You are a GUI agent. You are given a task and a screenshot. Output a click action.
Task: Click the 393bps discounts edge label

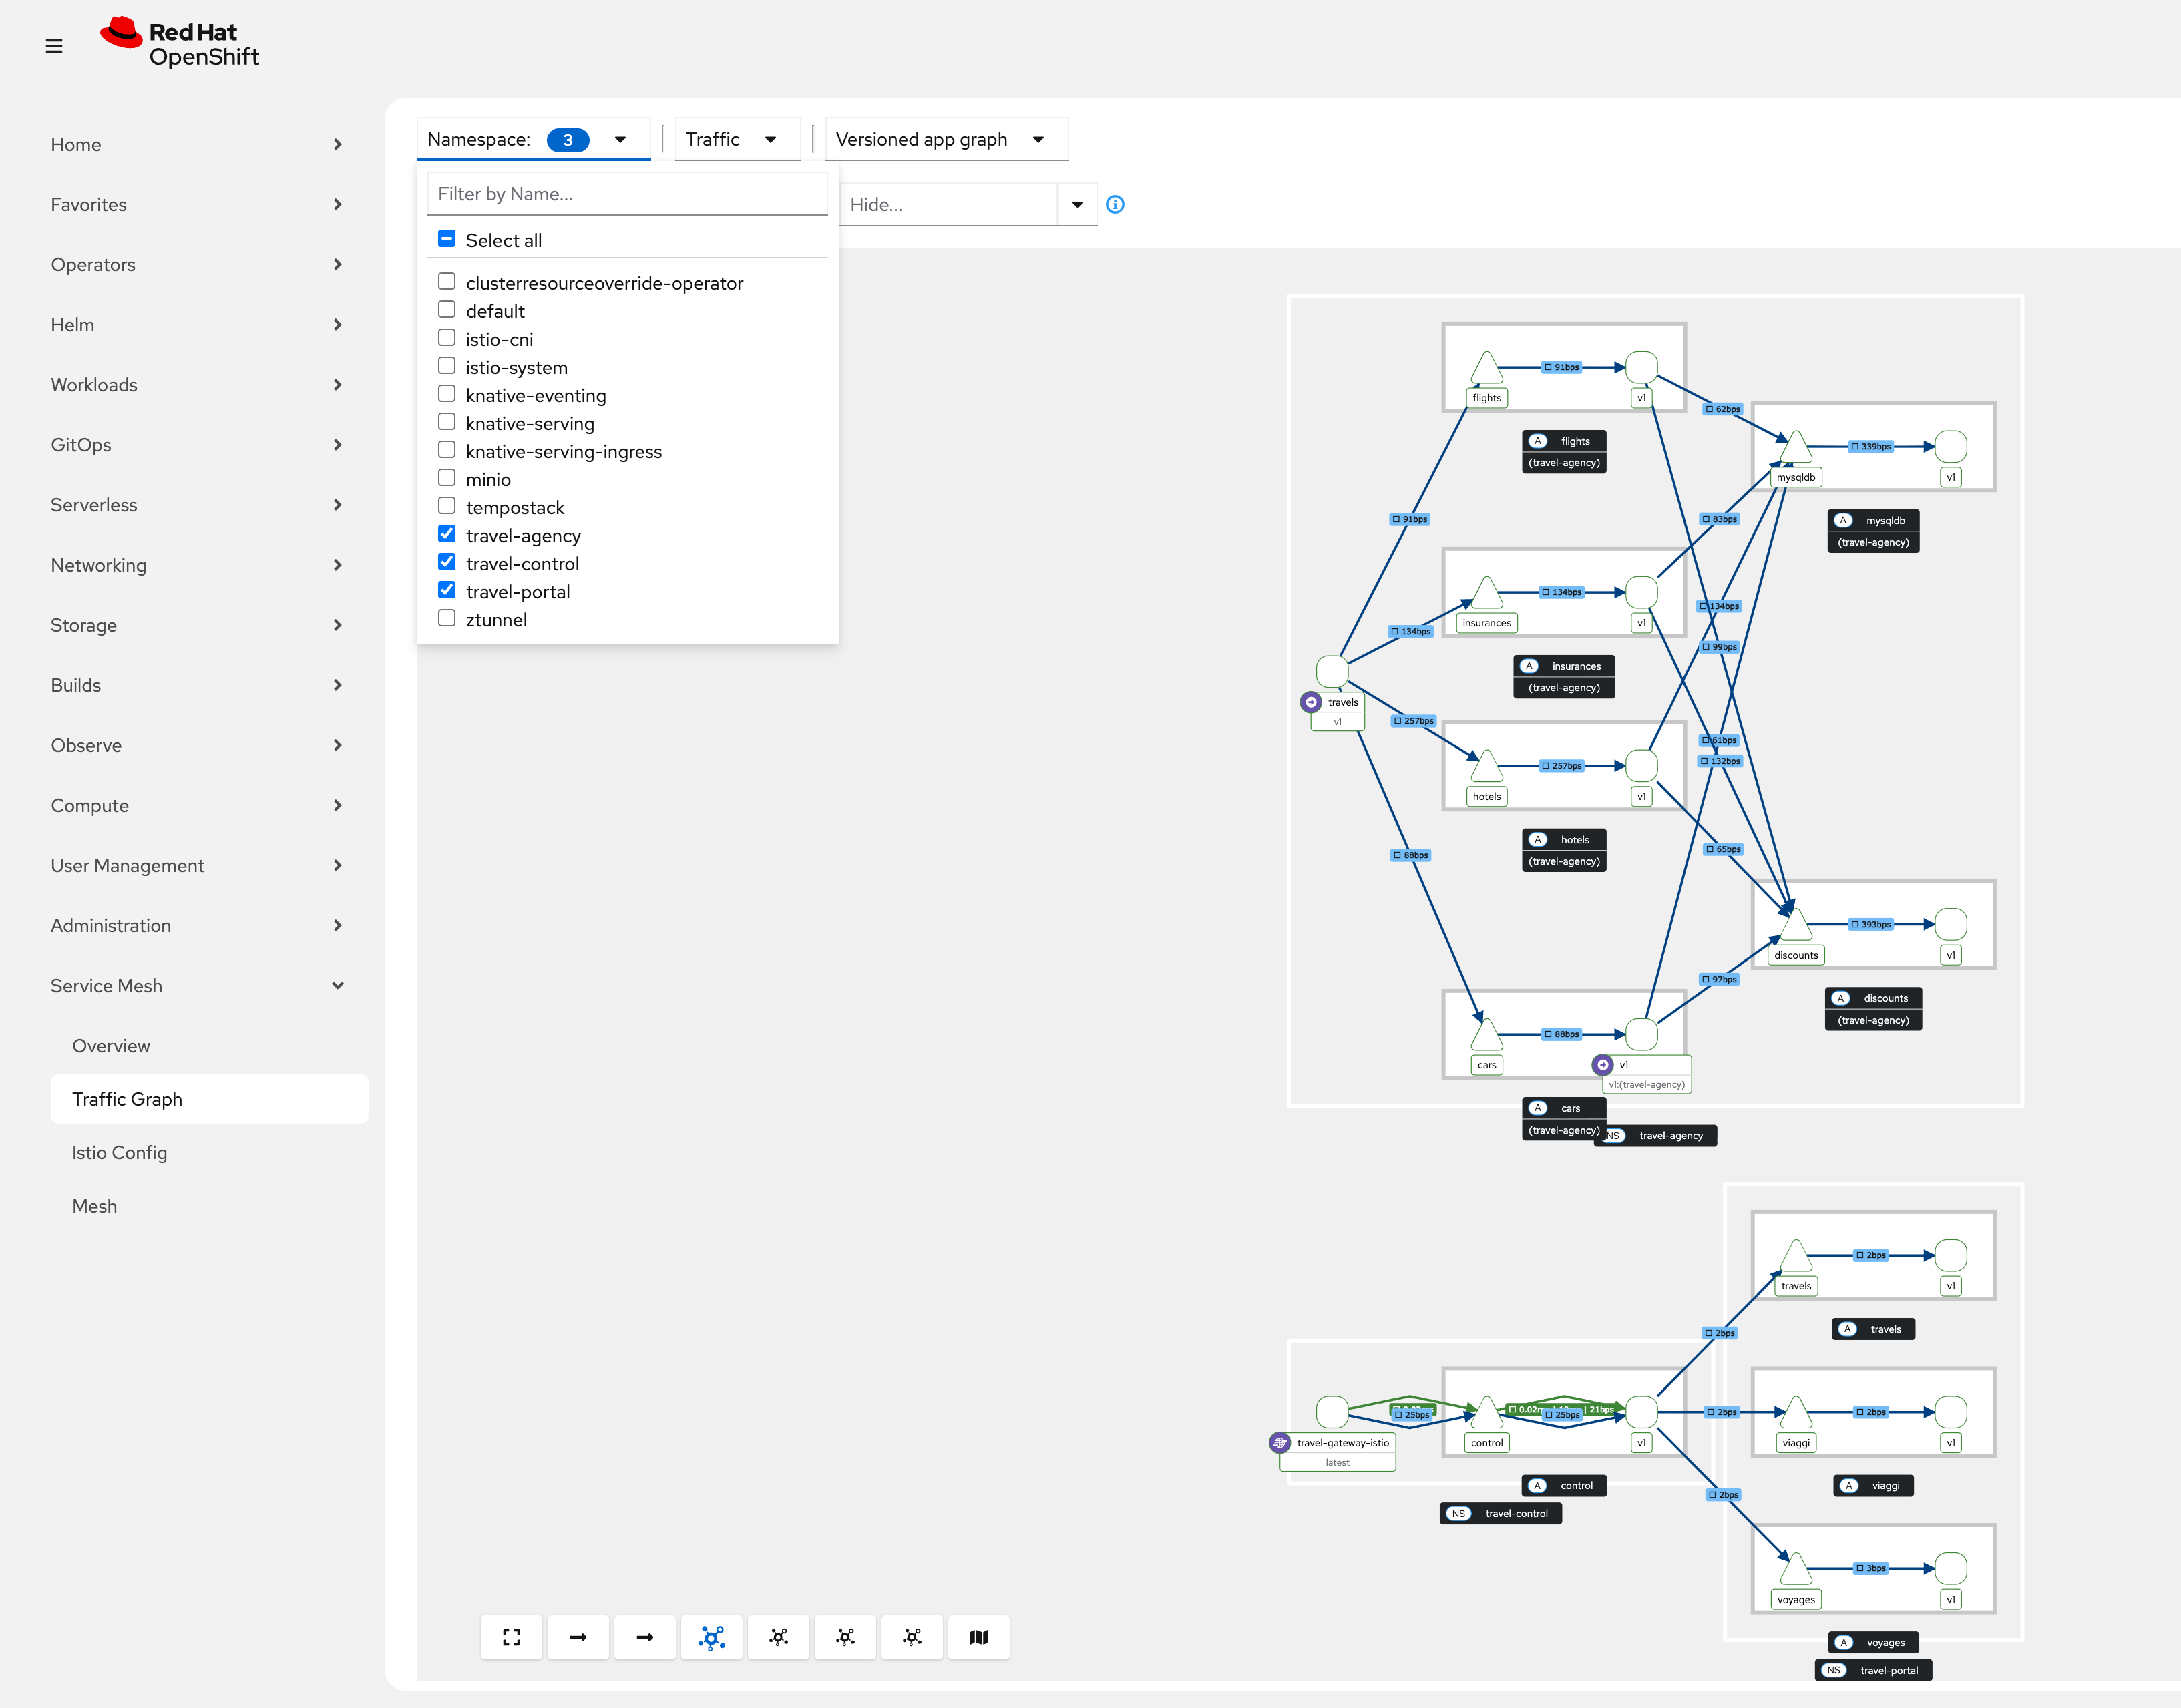point(1870,924)
